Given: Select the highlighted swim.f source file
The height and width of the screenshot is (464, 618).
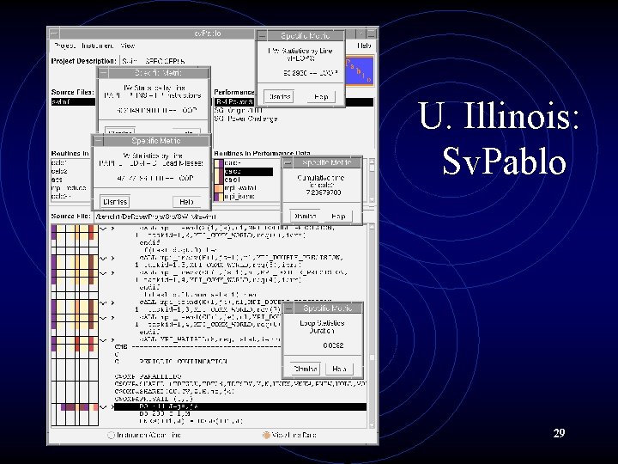Looking at the screenshot, I should [x=73, y=101].
